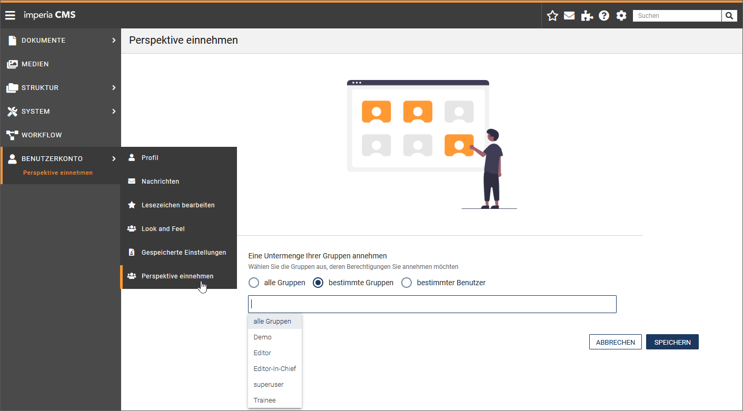Click the Medien images icon
Screen dimensions: 743x411
click(x=12, y=64)
